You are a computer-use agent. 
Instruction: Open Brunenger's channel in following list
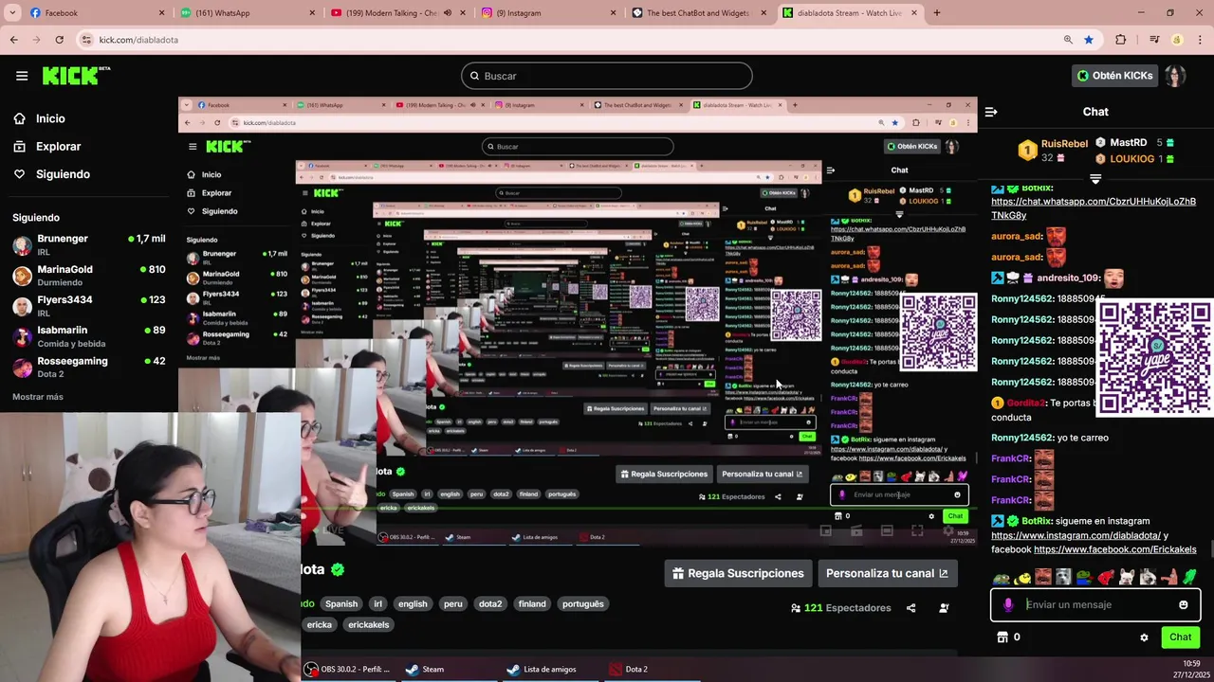pyautogui.click(x=88, y=244)
